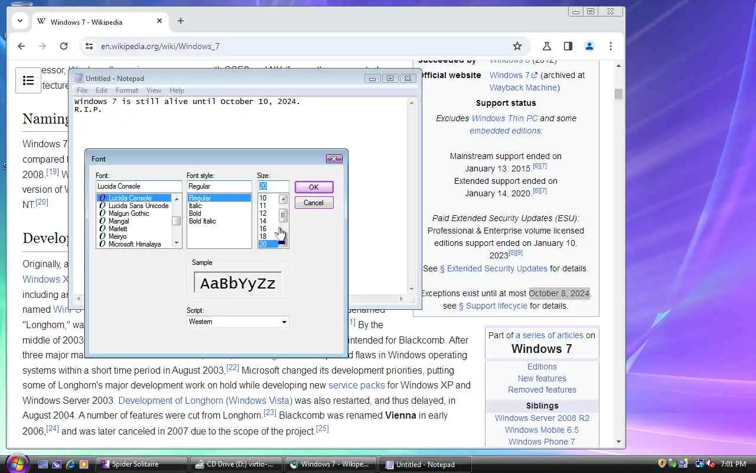This screenshot has width=756, height=473.
Task: View site information icon in address bar
Action: [x=89, y=46]
